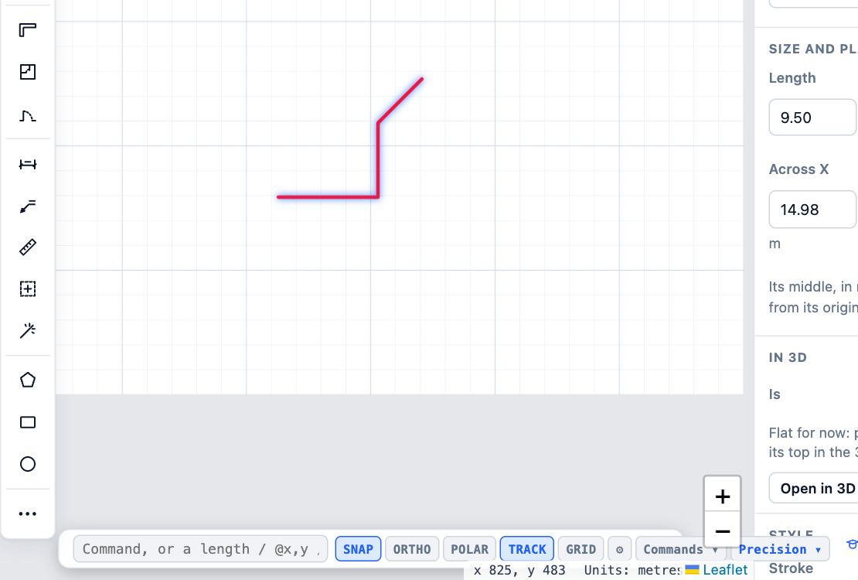Toggle POLAR mode
Screen dimensions: 858x580
click(x=469, y=549)
